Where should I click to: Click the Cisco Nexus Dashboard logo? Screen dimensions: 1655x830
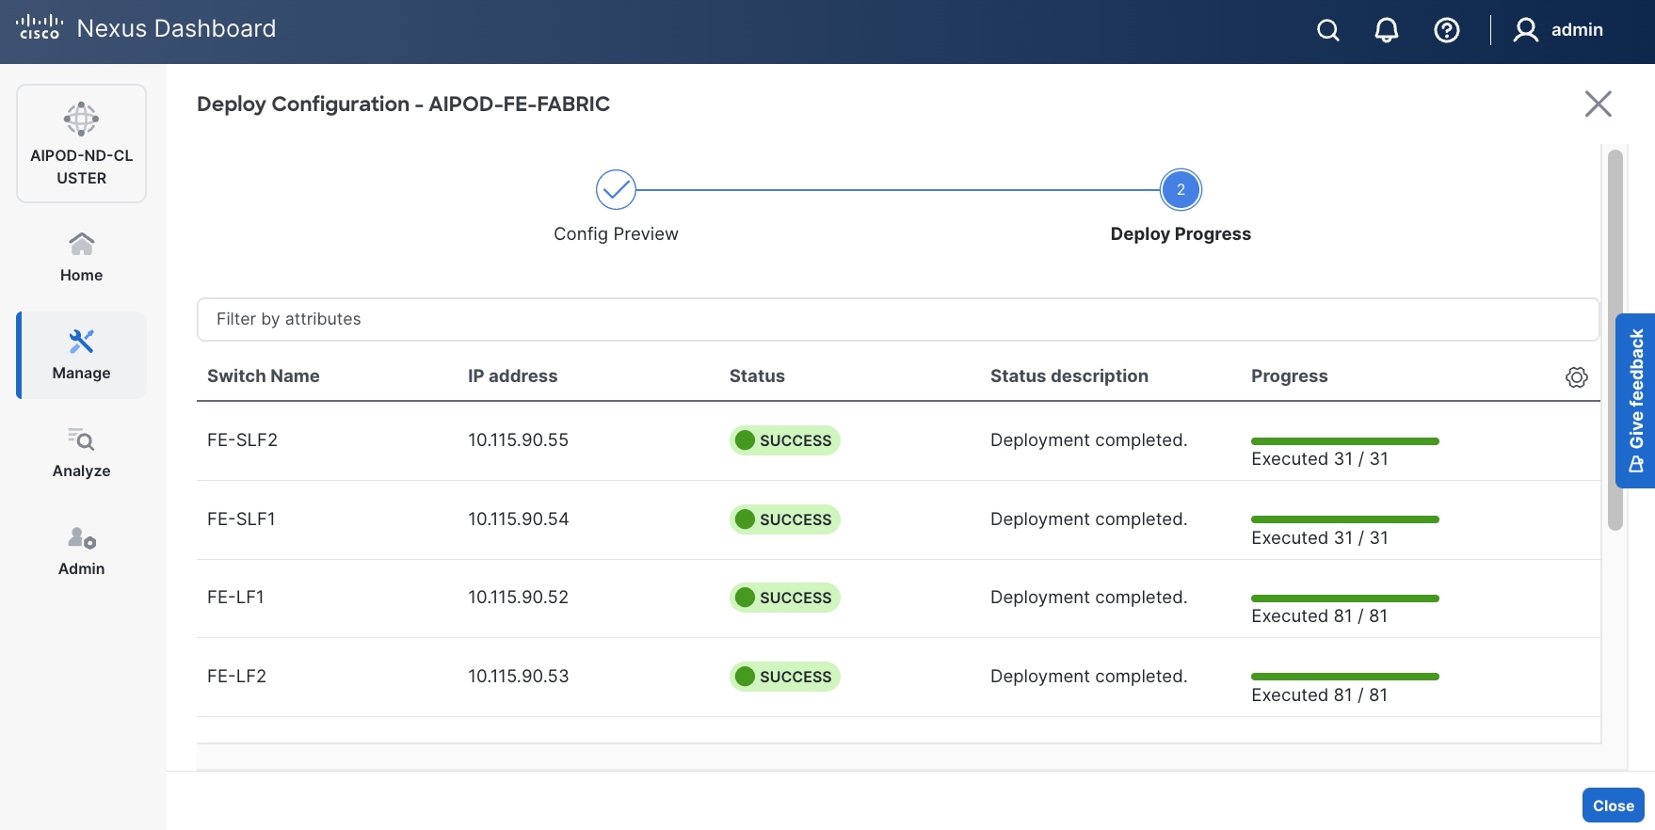tap(146, 28)
